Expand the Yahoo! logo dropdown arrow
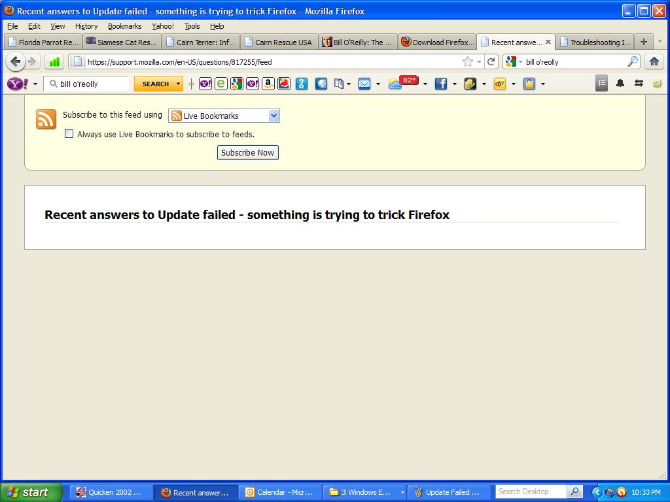 click(x=35, y=84)
